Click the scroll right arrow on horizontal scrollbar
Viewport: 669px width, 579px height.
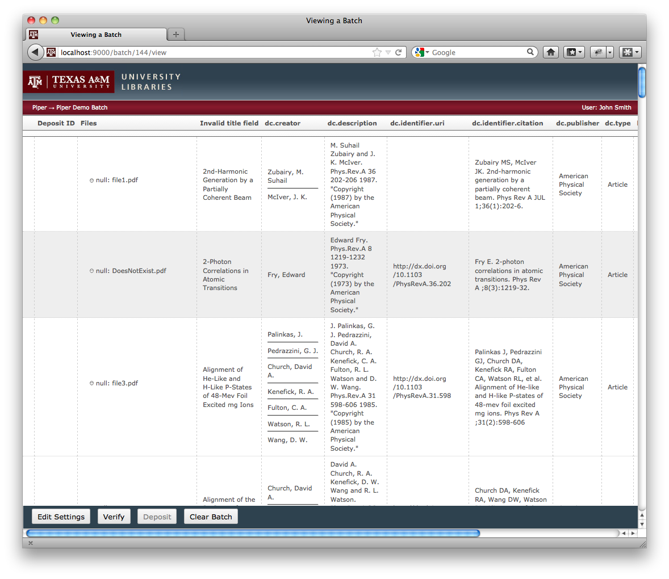pos(633,534)
